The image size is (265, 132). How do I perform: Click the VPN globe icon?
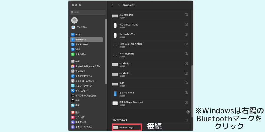click(x=73, y=49)
